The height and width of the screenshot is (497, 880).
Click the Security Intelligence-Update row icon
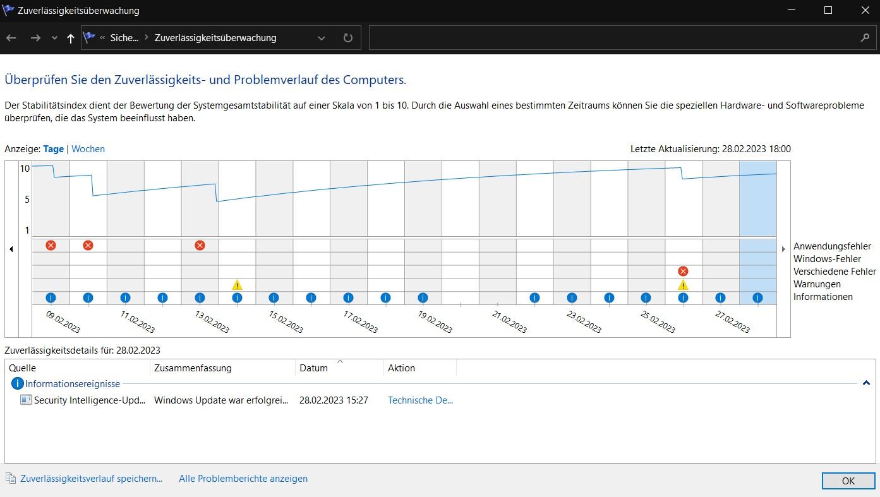(x=26, y=400)
